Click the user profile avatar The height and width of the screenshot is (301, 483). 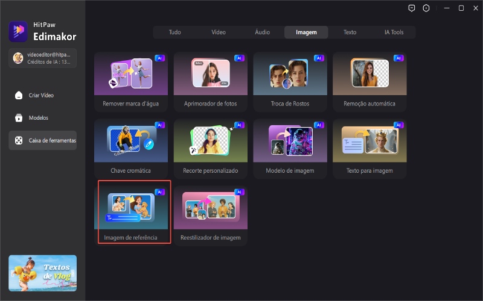[x=18, y=58]
